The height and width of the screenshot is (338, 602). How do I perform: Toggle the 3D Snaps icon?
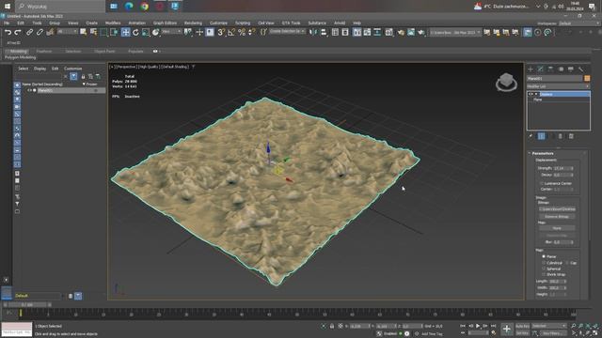(x=221, y=33)
